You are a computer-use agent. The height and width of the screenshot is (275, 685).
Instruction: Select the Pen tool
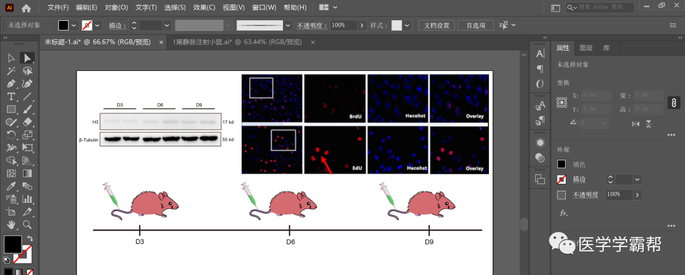coord(11,84)
